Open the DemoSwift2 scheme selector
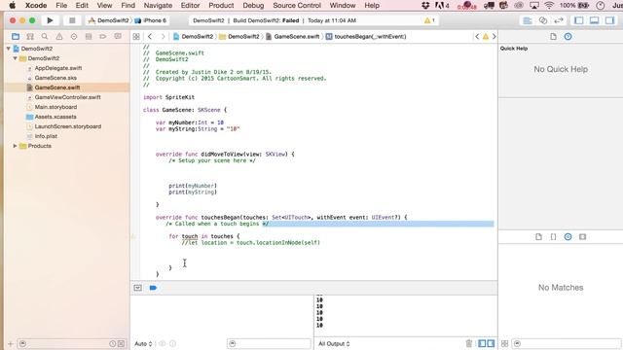Viewport: 623px width, 350px height. click(108, 20)
